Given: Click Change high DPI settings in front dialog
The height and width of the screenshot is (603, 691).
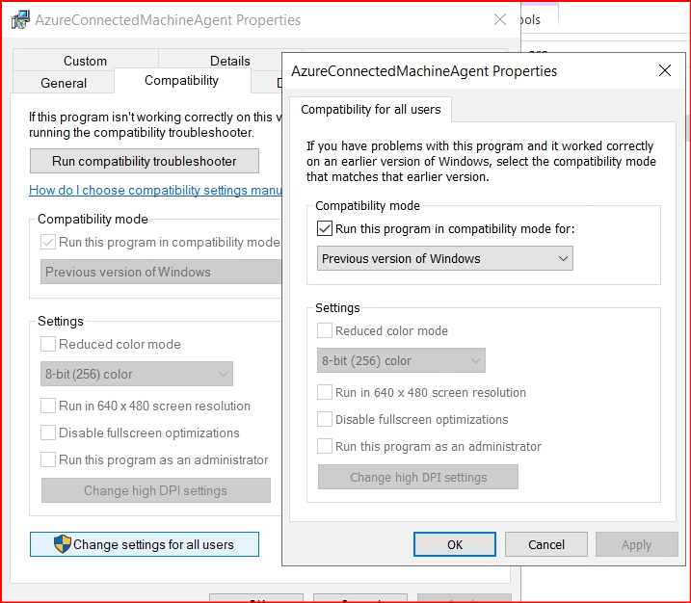Looking at the screenshot, I should 418,477.
